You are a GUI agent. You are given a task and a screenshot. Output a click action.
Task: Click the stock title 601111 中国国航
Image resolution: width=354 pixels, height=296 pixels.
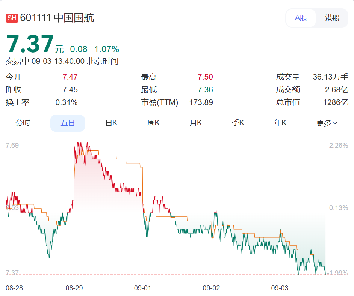tap(57, 18)
